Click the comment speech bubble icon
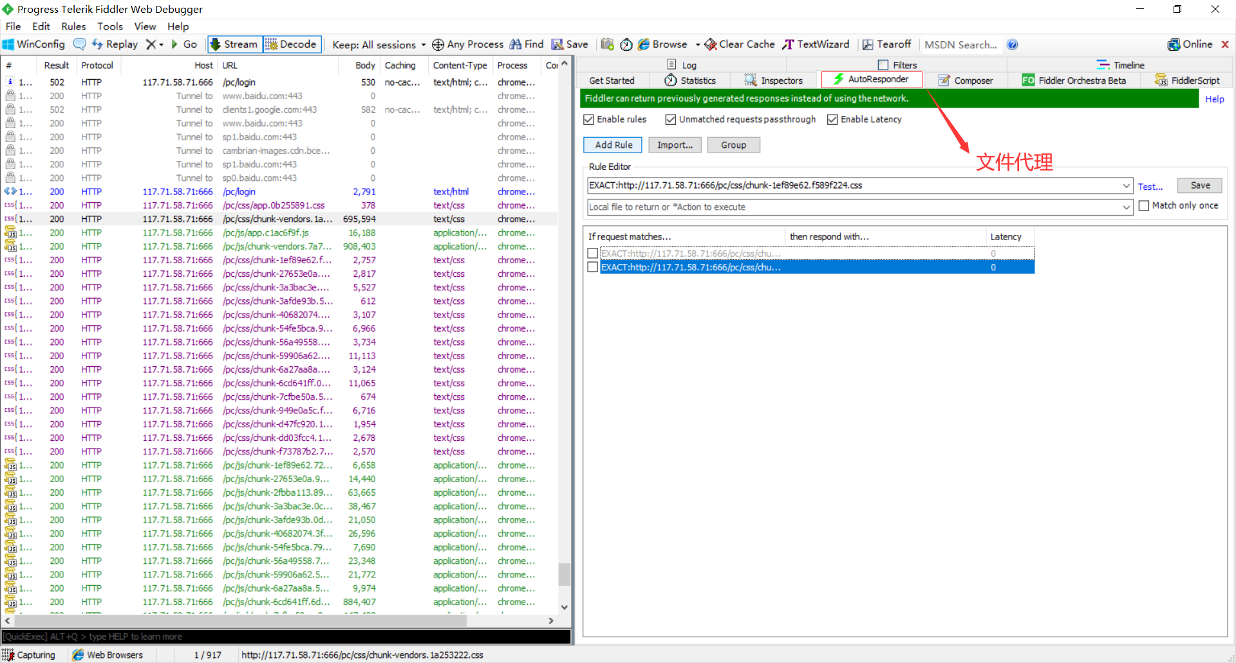 (80, 44)
